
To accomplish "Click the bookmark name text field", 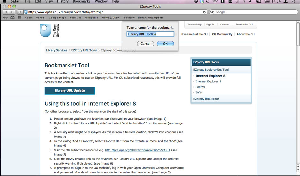I will click(x=150, y=34).
